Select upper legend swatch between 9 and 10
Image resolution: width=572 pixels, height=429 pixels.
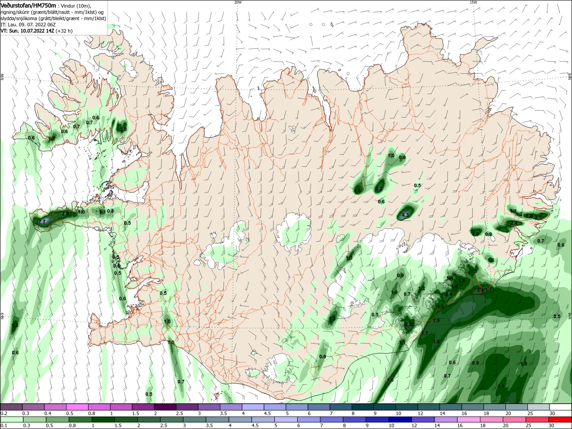click(x=385, y=407)
